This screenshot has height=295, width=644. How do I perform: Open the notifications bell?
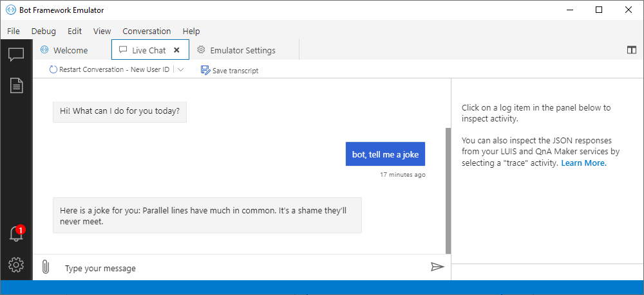(x=16, y=235)
